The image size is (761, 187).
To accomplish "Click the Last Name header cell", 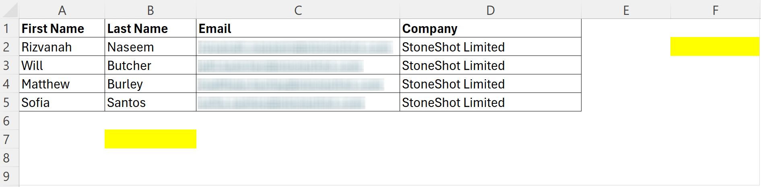I will 151,28.
